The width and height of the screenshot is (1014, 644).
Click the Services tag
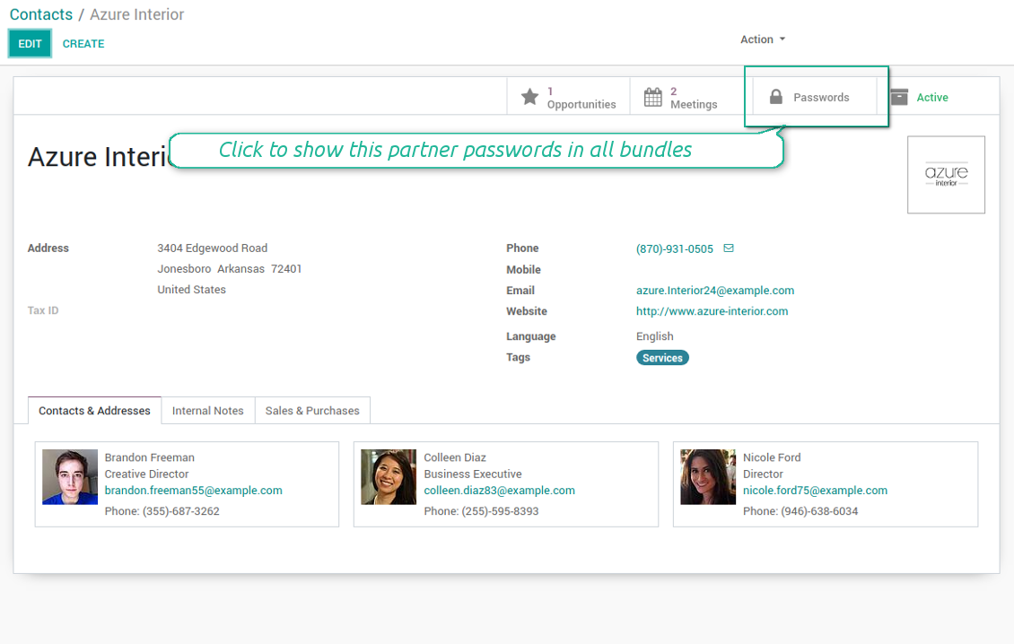662,358
